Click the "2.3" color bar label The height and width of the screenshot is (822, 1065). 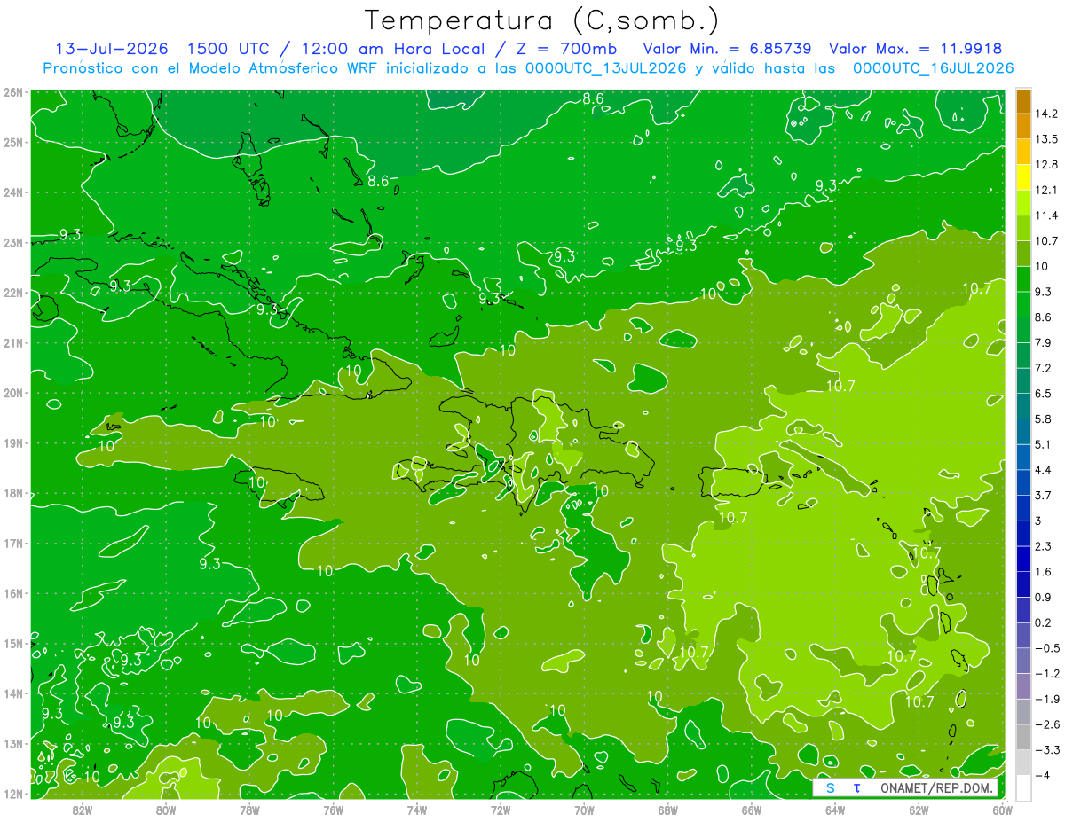(x=1044, y=546)
